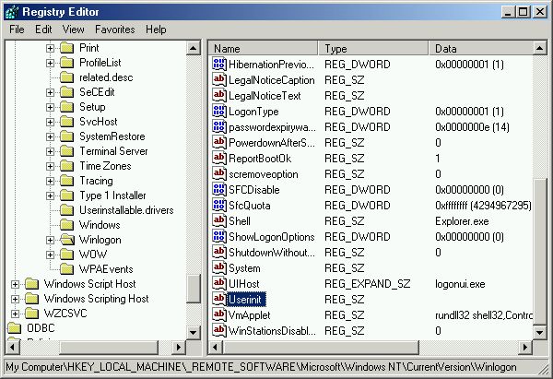Select the passwordexpirywa... DWORD icon

pyautogui.click(x=219, y=126)
